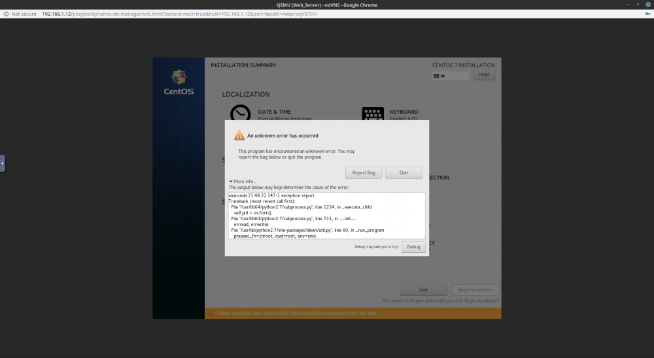Select 'preexec_fn=chroot, cwd=root, env=env)' line
This screenshot has width=654, height=358.
pos(275,236)
